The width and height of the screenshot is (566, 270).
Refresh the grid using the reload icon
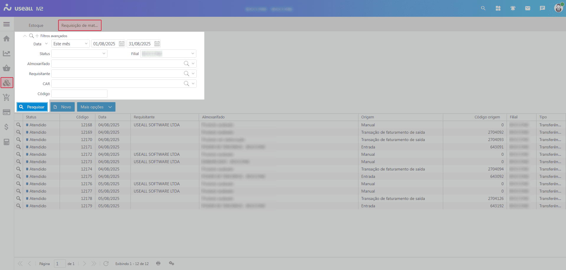coord(106,263)
